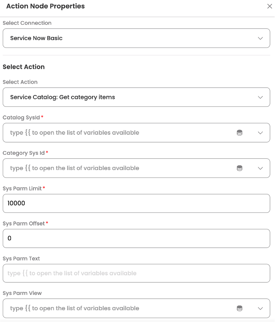
Task: Focus the Sys Parm View text input
Action: pos(119,308)
